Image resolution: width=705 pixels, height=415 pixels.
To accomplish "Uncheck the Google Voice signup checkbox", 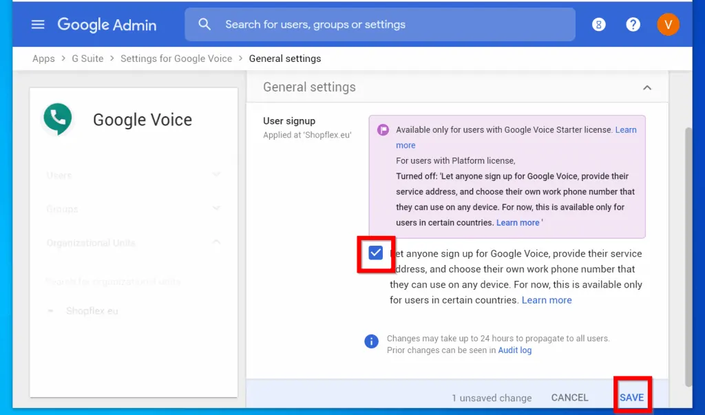I will point(376,253).
